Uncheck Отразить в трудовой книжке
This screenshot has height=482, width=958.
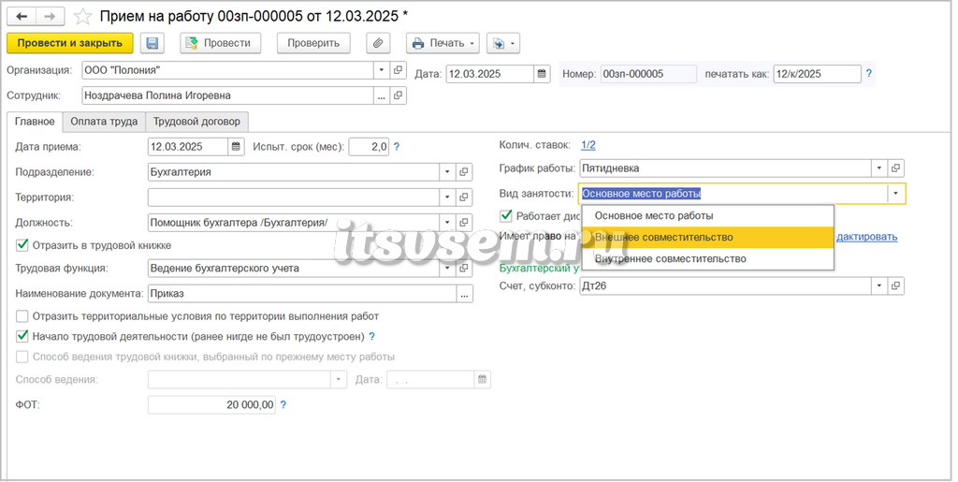click(x=22, y=245)
